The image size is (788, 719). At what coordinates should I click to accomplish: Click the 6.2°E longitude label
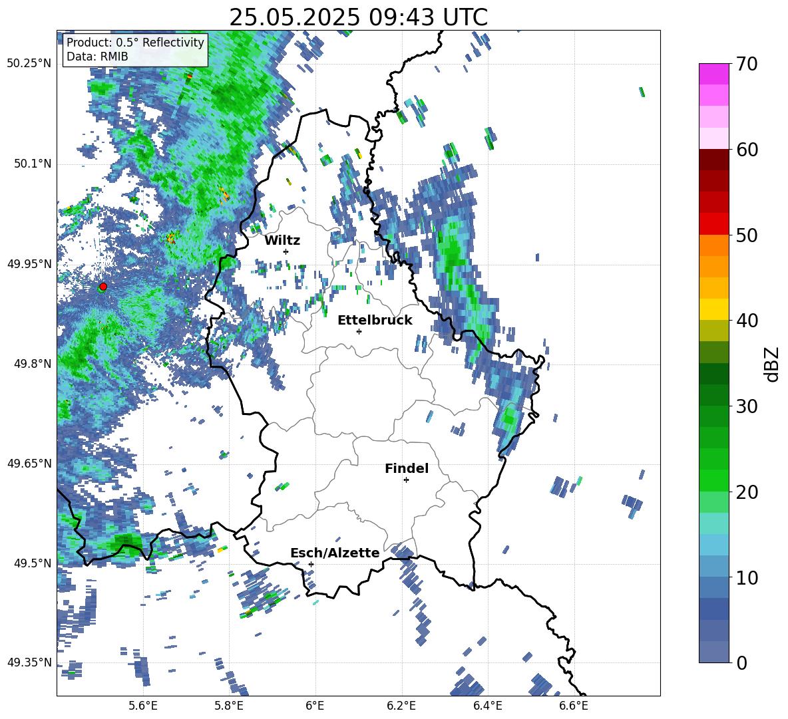pos(401,706)
